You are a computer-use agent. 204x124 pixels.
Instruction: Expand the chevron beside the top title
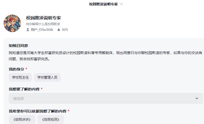pos(121,4)
